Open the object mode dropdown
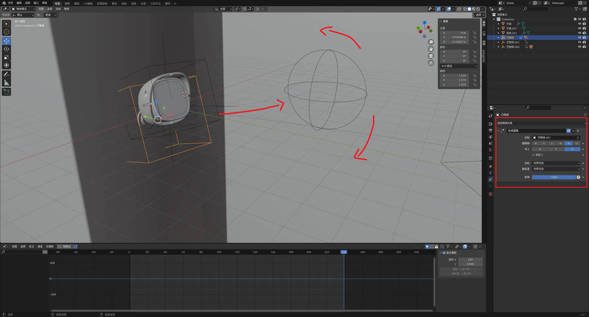The height and width of the screenshot is (317, 589). [x=23, y=8]
